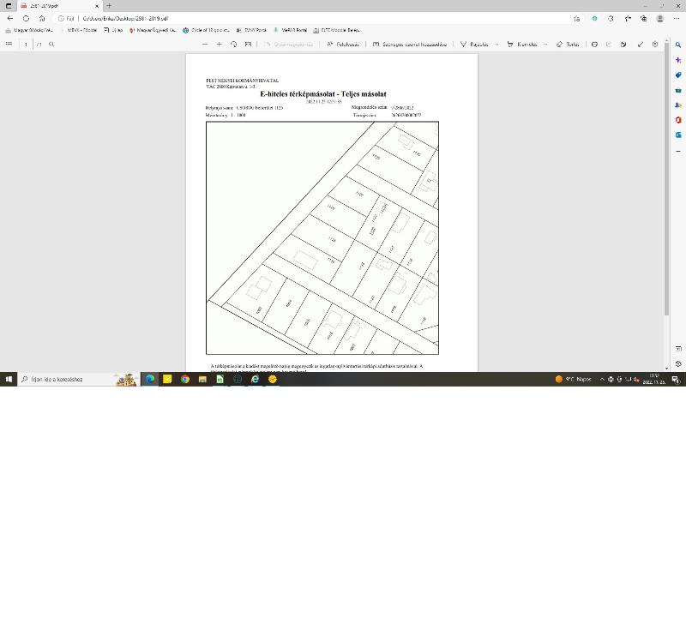The height and width of the screenshot is (618, 686).
Task: Open Google Chrome from the taskbar
Action: (x=185, y=379)
